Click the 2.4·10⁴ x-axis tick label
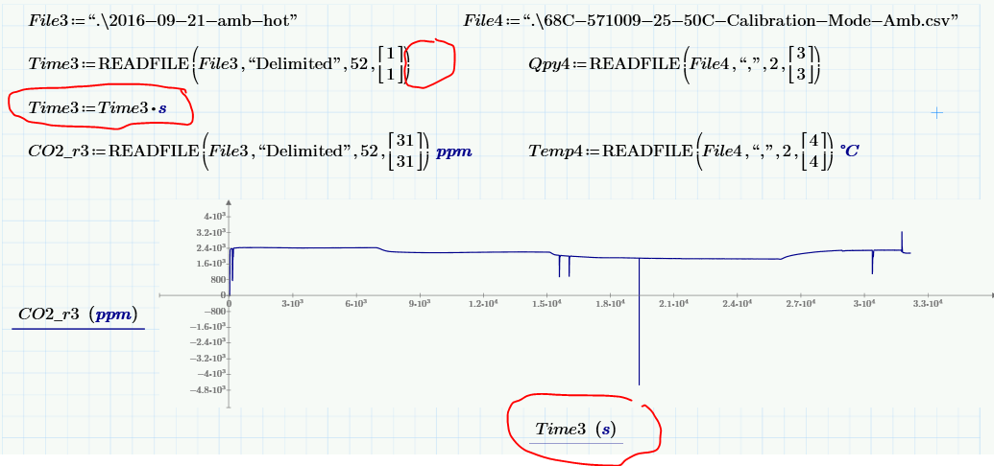This screenshot has width=994, height=466. [x=738, y=304]
